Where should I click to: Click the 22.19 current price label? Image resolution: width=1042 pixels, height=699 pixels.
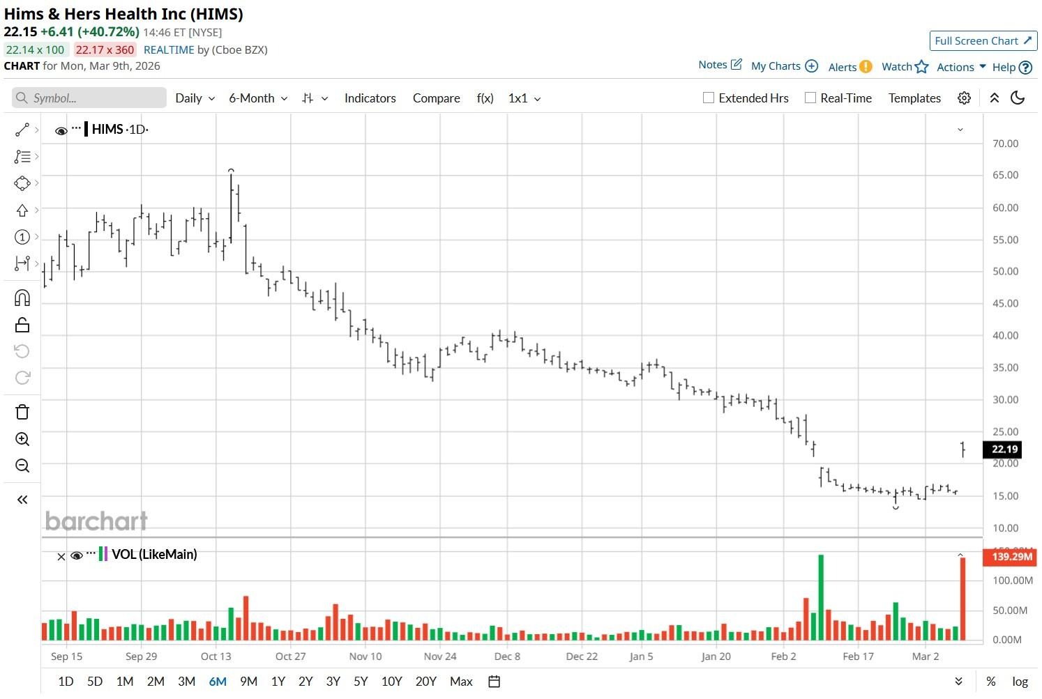click(1002, 450)
